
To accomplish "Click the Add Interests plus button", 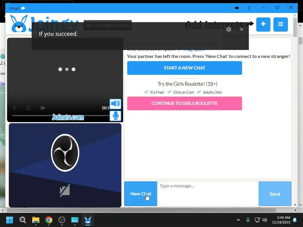I will (x=263, y=24).
